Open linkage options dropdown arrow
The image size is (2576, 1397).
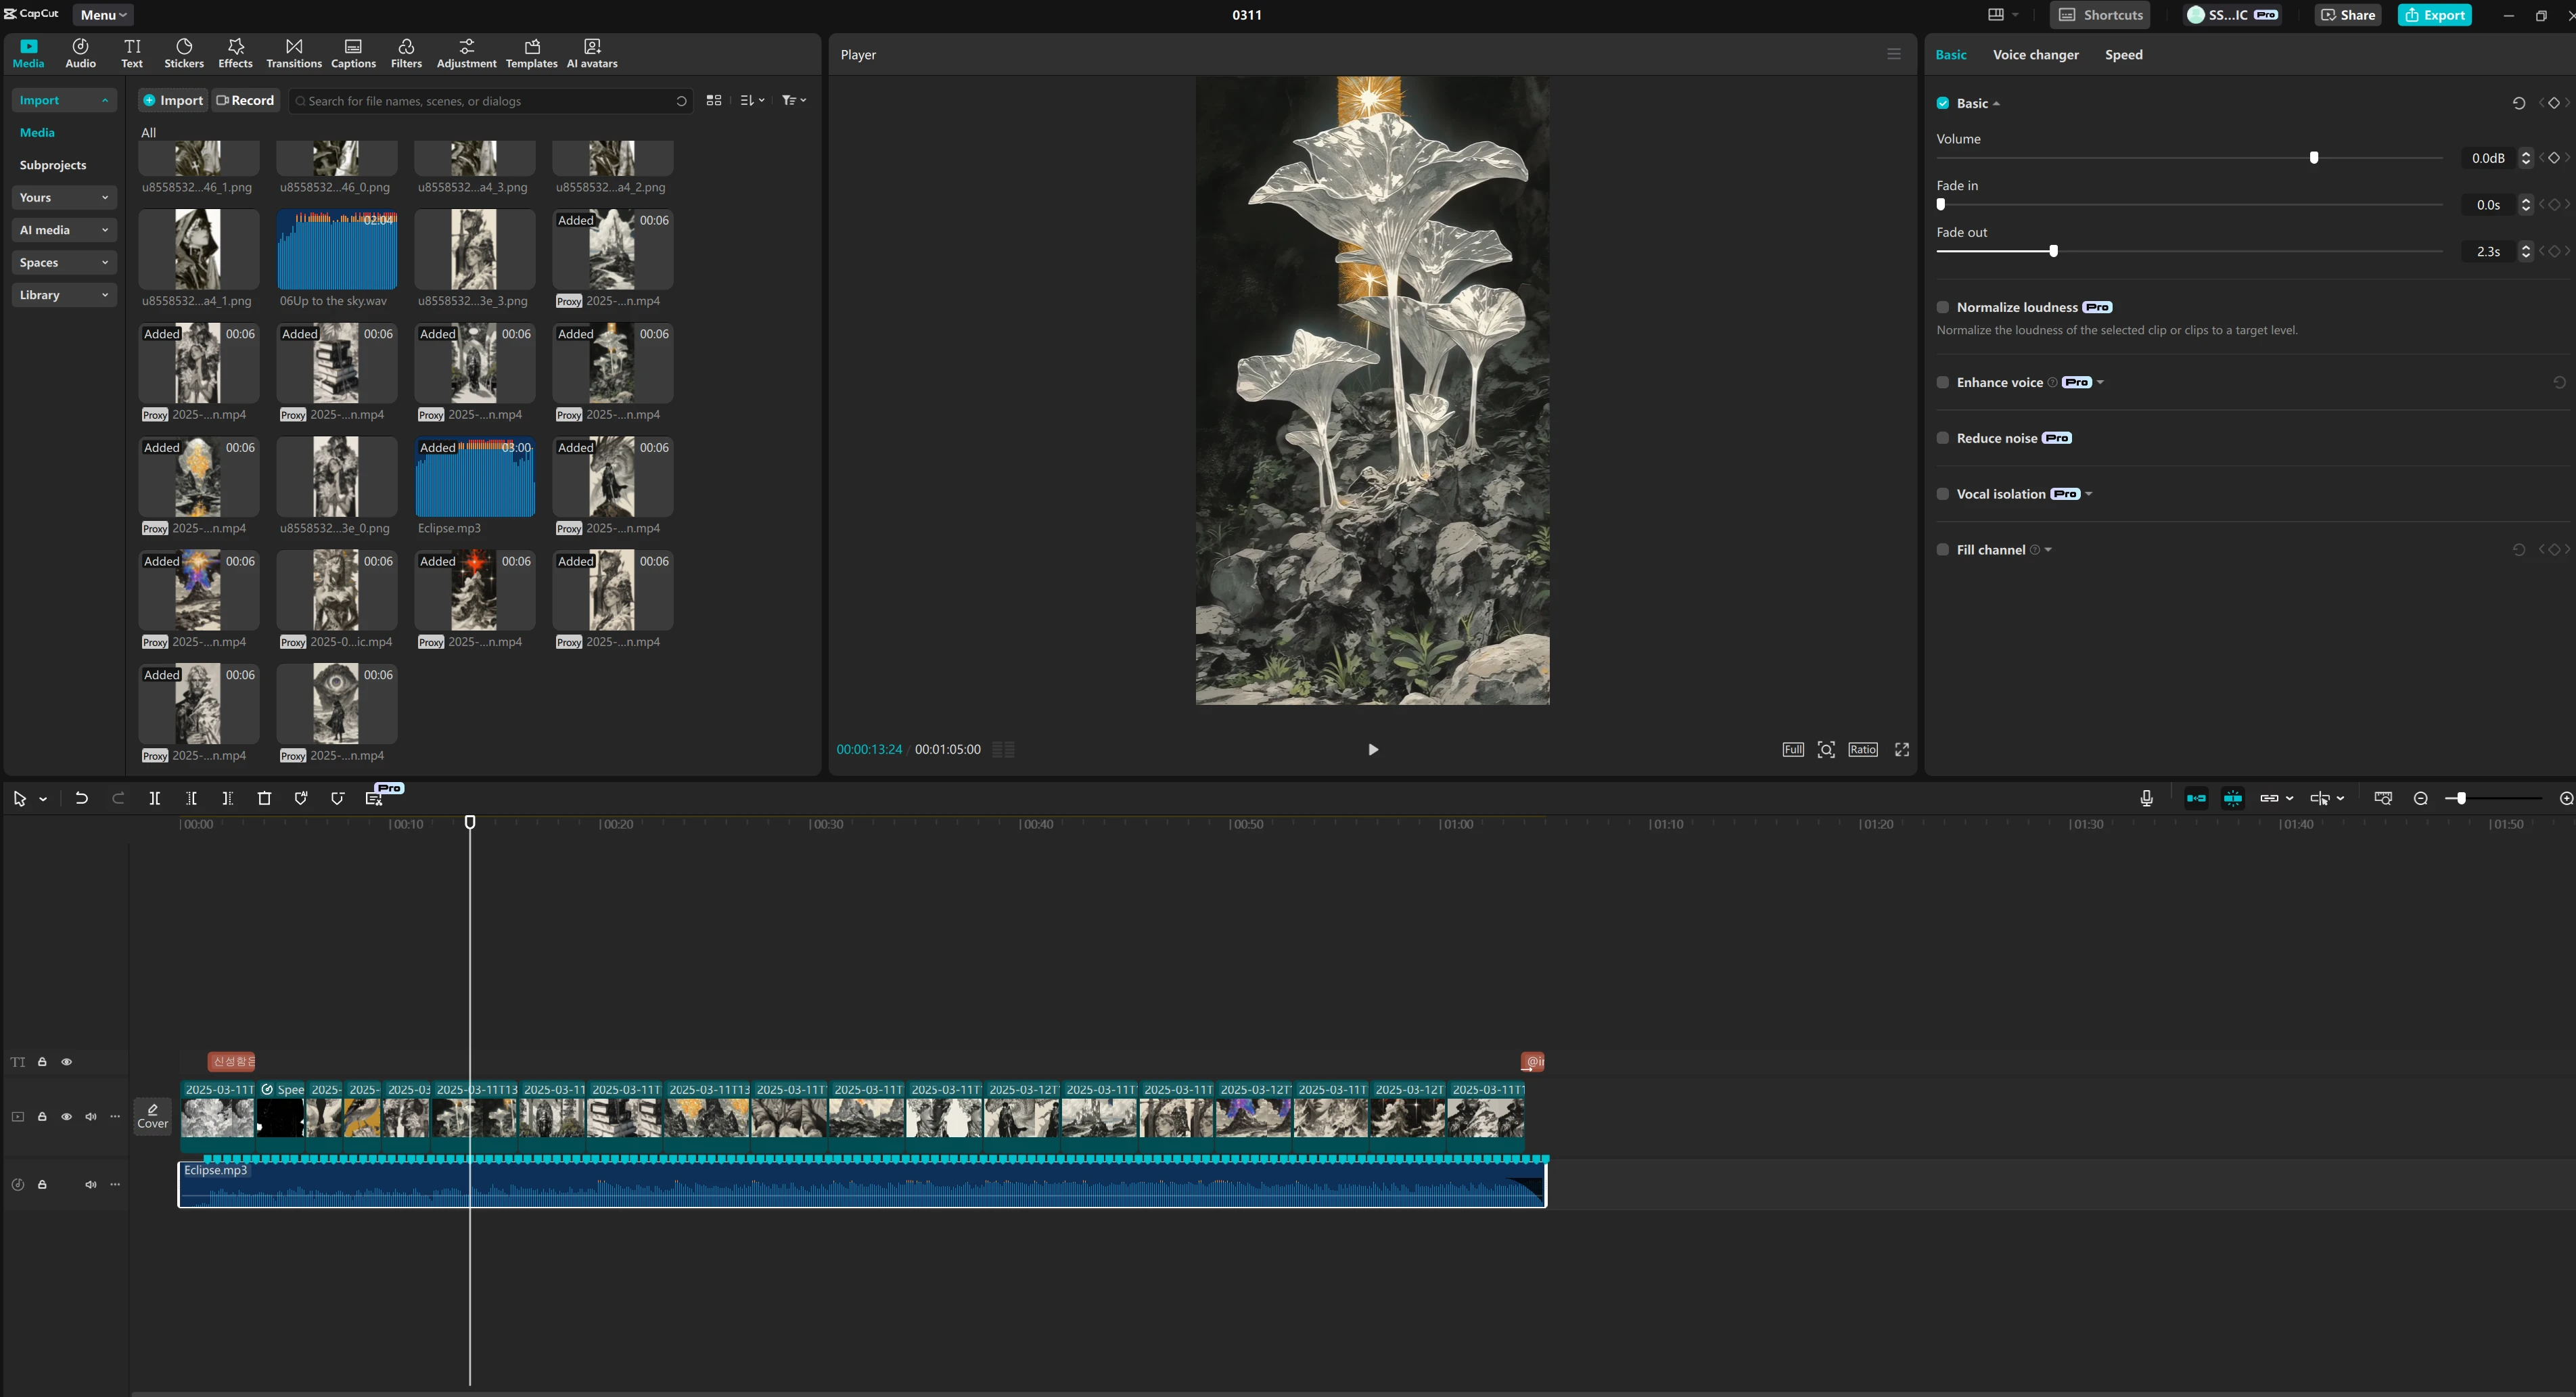coord(2290,798)
